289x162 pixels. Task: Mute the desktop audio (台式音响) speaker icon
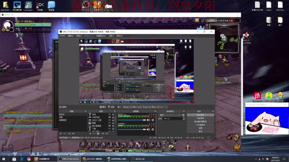(148, 130)
